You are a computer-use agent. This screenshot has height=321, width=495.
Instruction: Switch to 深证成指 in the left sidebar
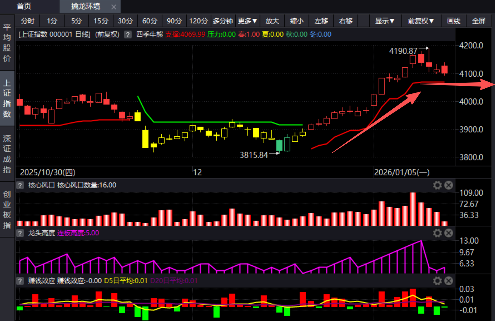(7, 154)
